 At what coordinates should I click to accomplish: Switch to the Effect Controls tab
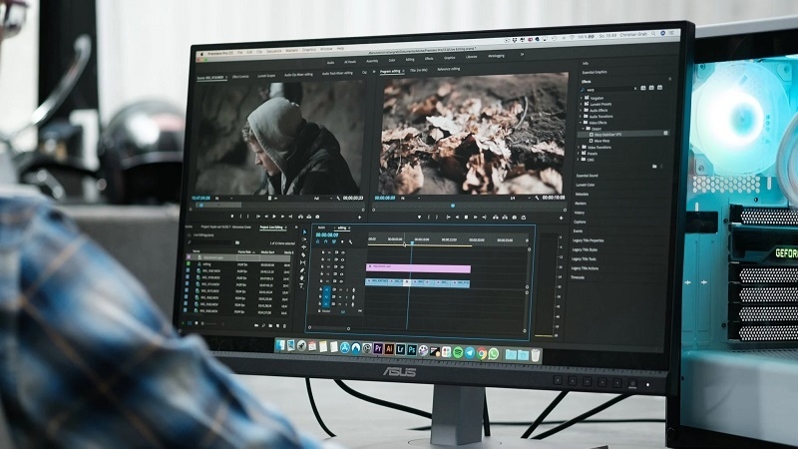coord(240,74)
